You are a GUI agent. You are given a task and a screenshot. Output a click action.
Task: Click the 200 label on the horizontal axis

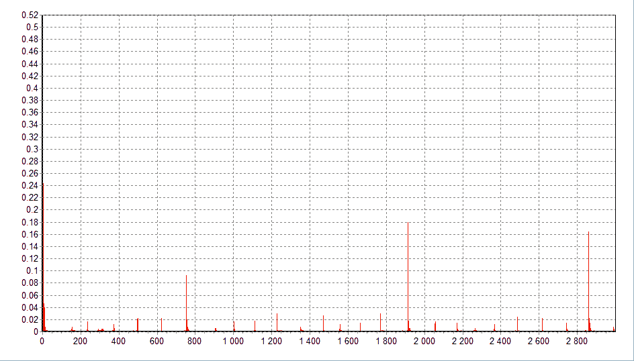pyautogui.click(x=80, y=342)
